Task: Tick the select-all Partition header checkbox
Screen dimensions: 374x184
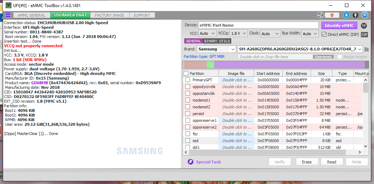Action: coord(186,74)
